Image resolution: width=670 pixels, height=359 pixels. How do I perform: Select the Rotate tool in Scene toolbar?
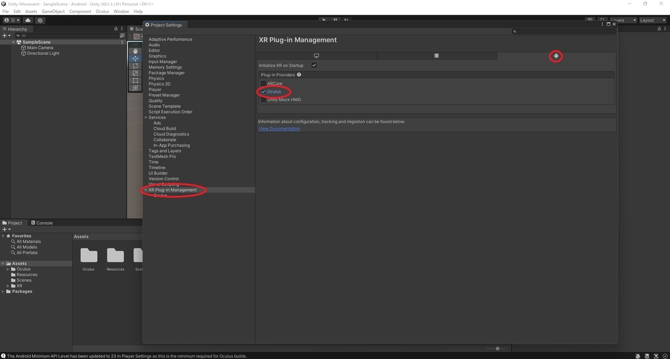135,66
